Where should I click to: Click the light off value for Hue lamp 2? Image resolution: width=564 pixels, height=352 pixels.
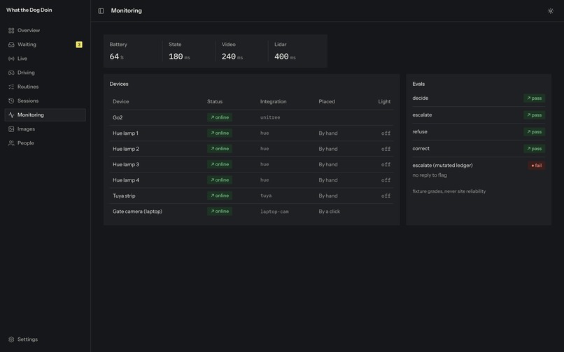click(x=386, y=149)
